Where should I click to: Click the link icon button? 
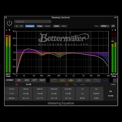click(113, 26)
